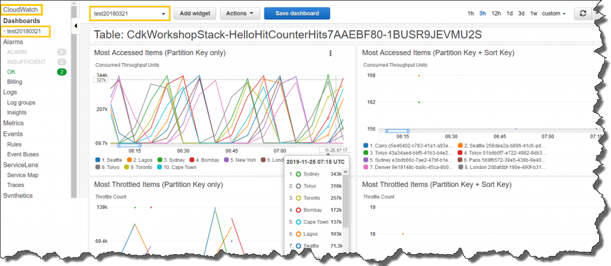Toggle the Sydney e3bdb66c legend swatch
This screenshot has height=266, width=611.
pos(366,160)
